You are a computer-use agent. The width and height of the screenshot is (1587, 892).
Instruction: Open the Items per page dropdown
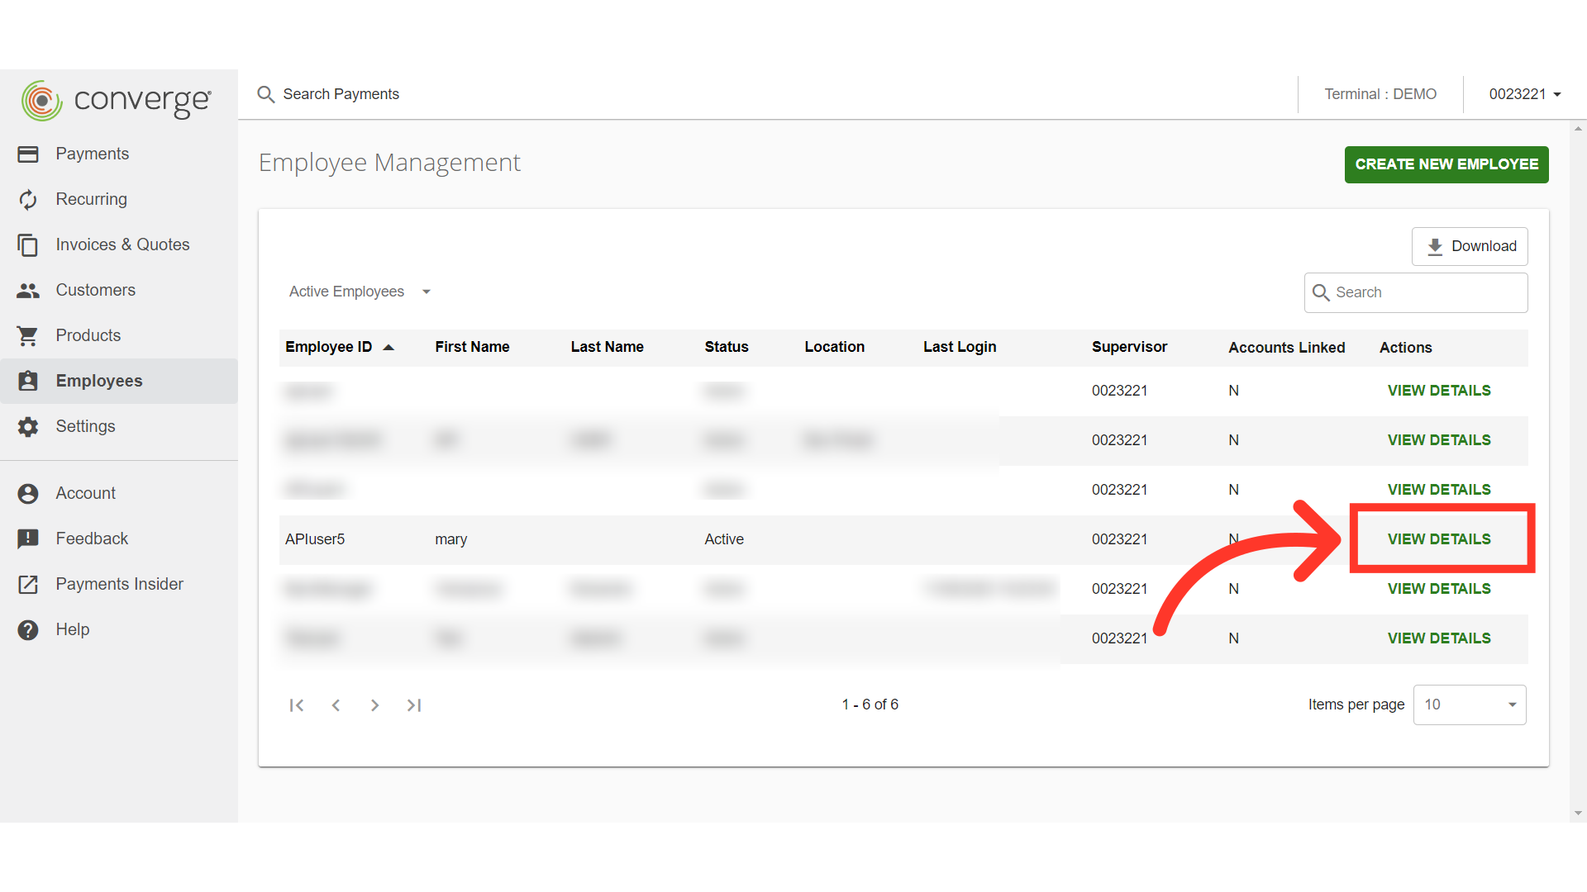(x=1469, y=705)
